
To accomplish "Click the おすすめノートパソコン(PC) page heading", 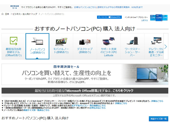I will click(85, 29).
